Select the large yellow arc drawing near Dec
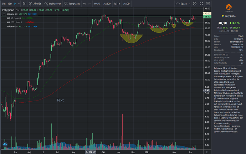Viewport: 246px width, 154px height. pos(131,39)
